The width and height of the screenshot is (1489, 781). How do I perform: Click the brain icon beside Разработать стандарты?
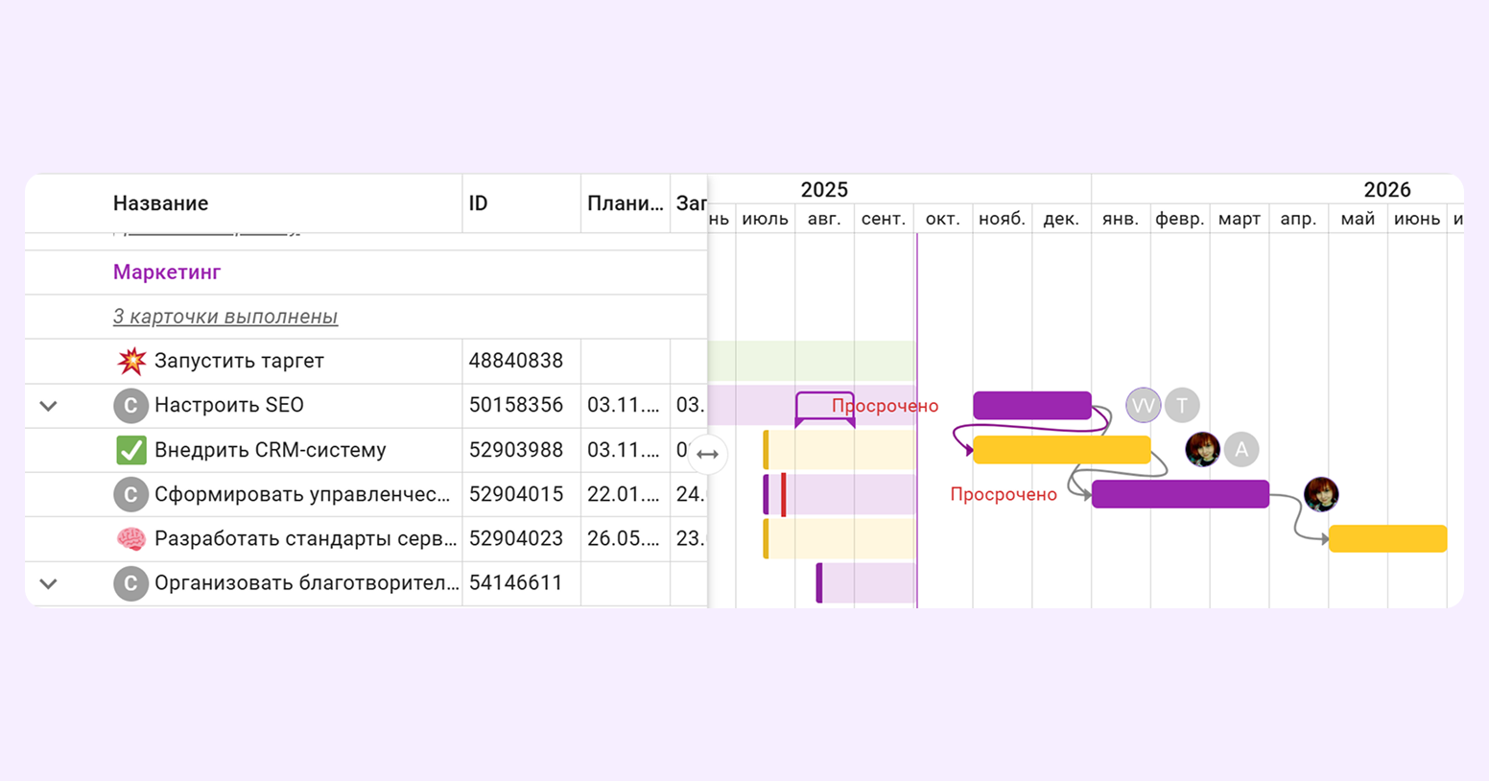pos(131,539)
